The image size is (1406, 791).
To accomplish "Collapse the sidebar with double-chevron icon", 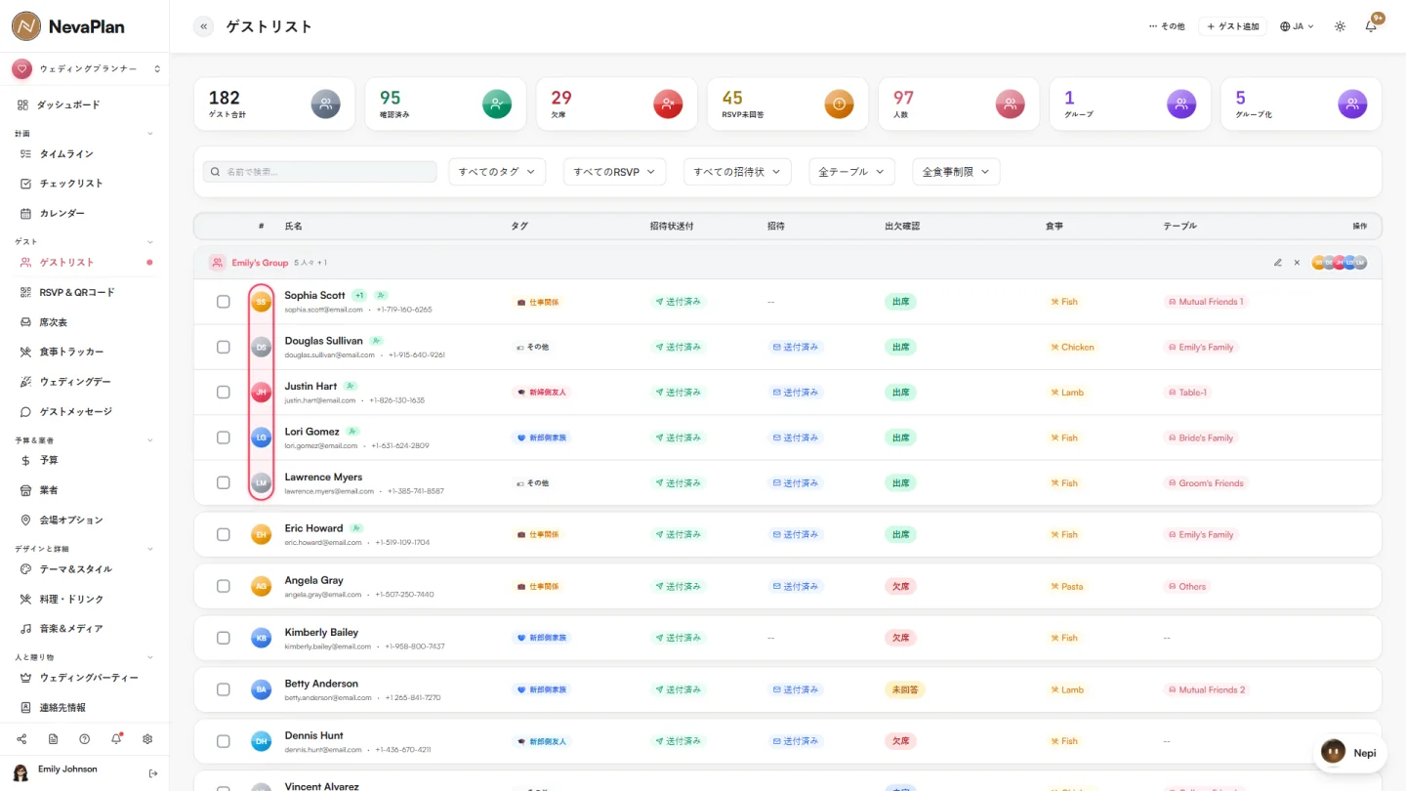I will 203,26.
